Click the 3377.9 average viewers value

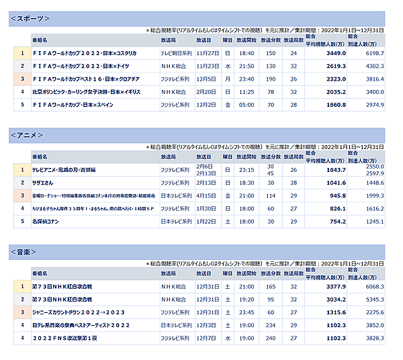[337, 287]
